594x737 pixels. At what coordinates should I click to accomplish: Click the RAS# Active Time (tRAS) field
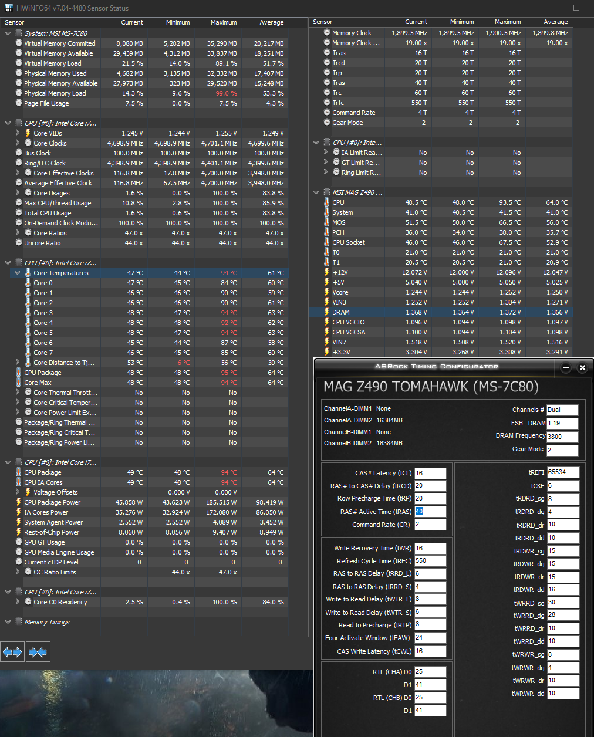430,512
